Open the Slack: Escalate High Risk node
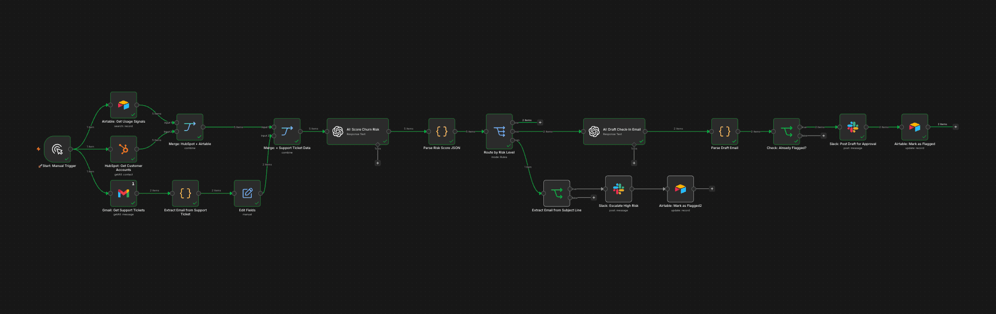The height and width of the screenshot is (314, 996). point(619,189)
